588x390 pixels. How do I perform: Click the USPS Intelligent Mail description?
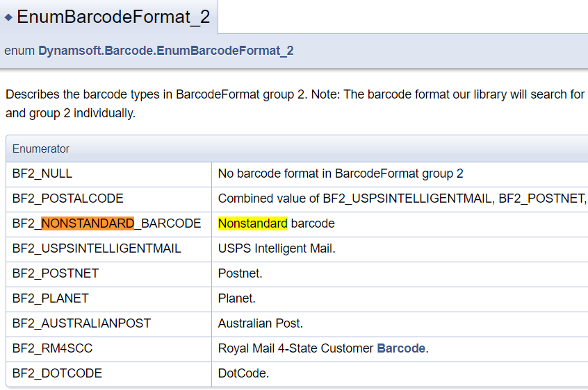click(277, 248)
